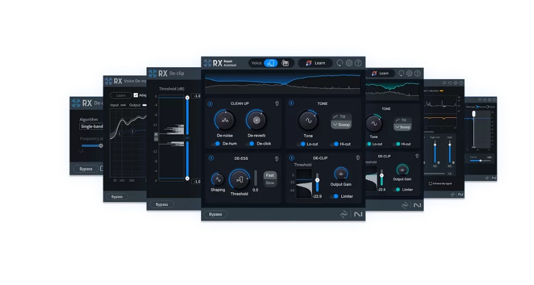534x285 pixels.
Task: Click plus zoom button in De-clip histogram
Action: click(156, 134)
